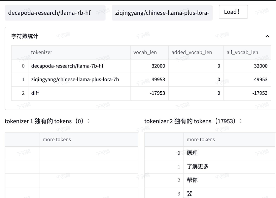The image size is (276, 198).
Task: Select the decapoda-research/llama-7b-hf table cell
Action: pos(79,66)
